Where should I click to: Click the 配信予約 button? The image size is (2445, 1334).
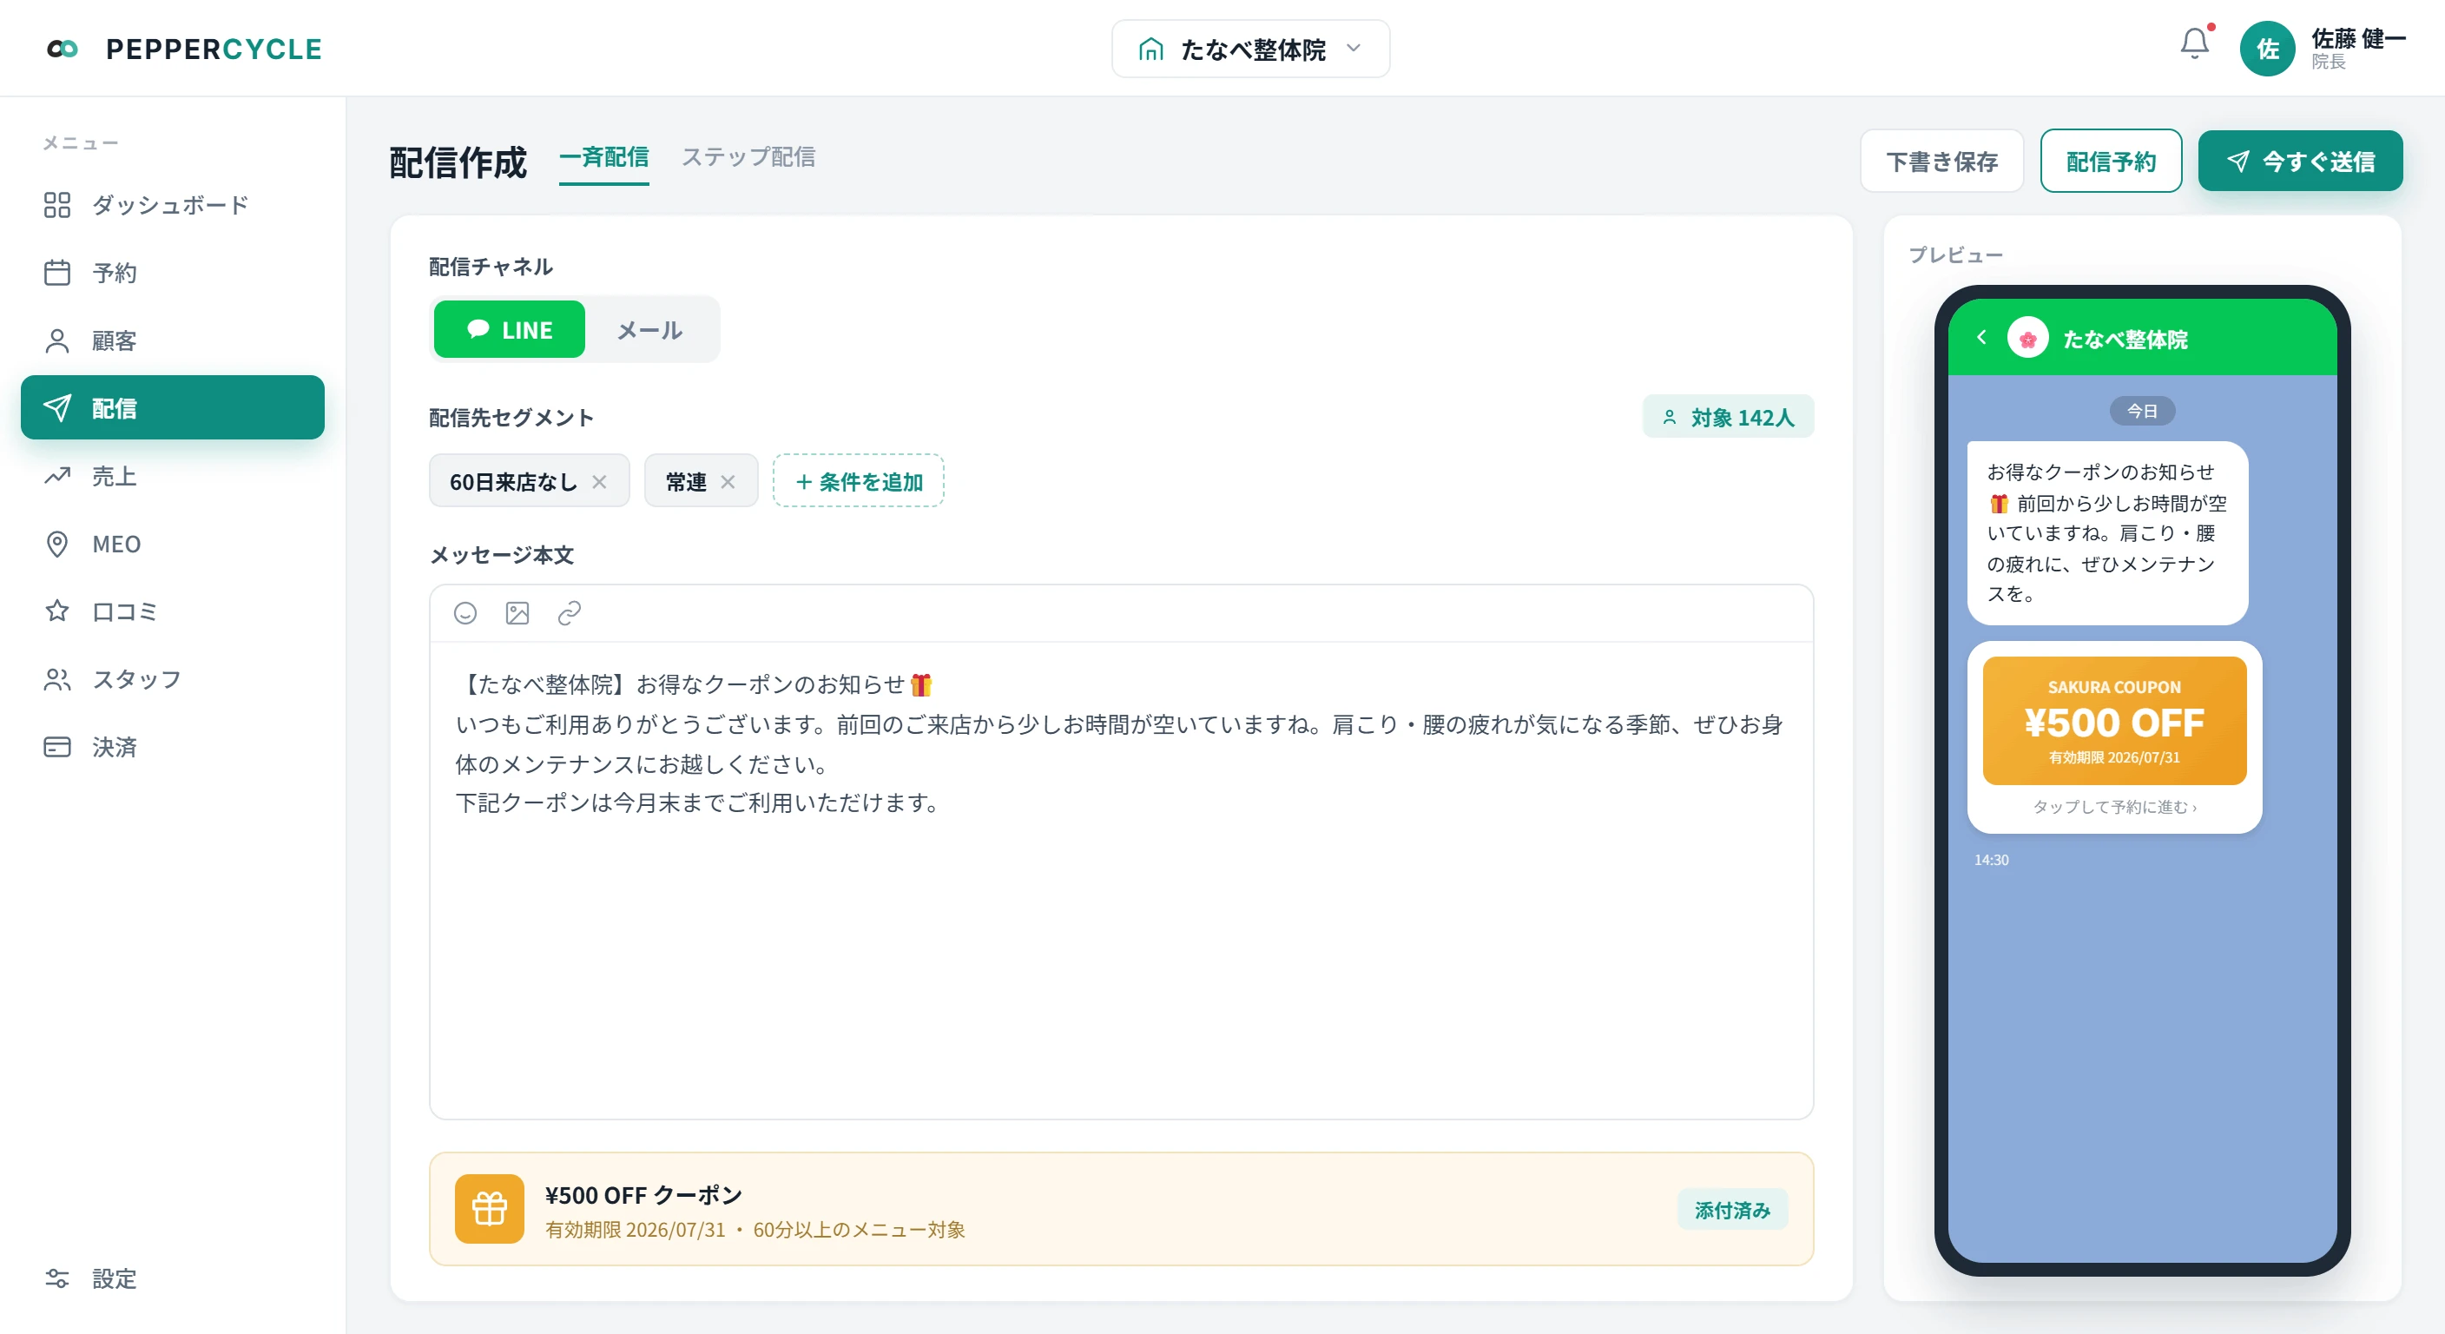pos(2111,162)
